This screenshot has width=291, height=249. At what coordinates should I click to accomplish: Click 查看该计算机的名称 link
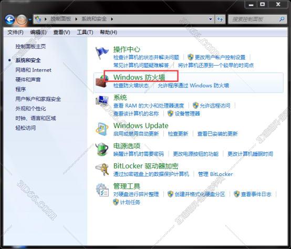[x=136, y=113]
